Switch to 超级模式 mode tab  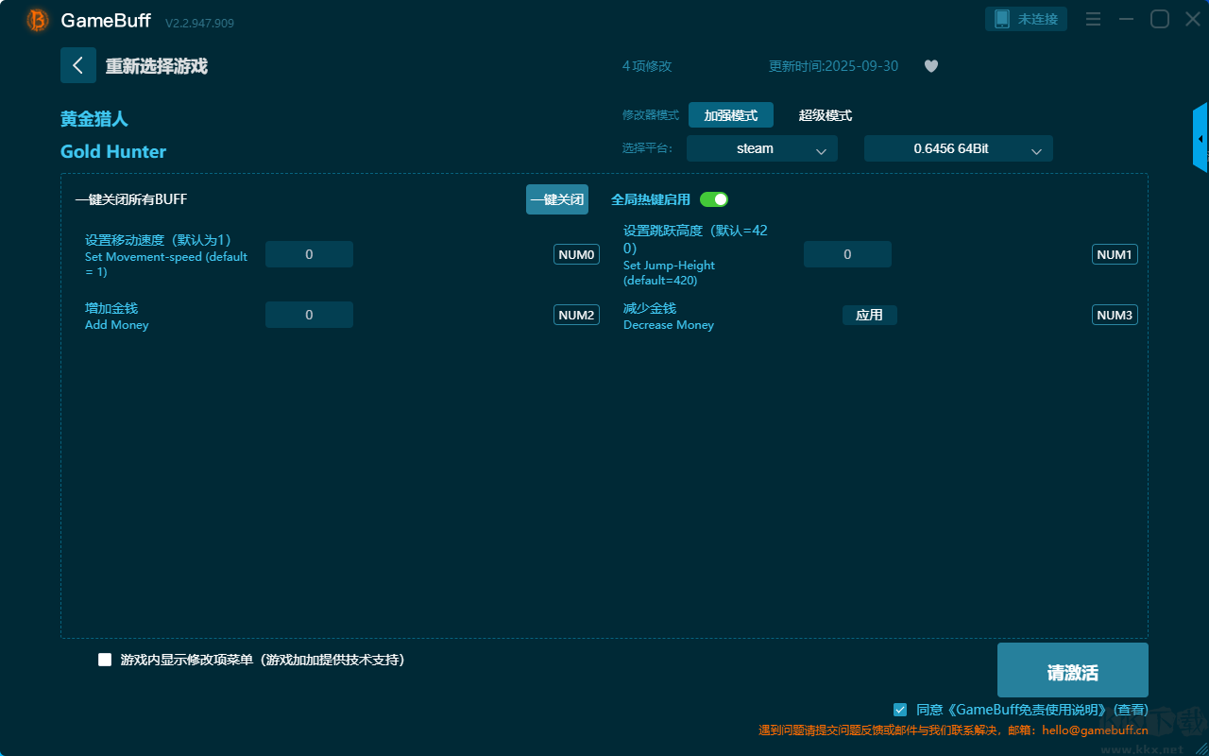825,115
